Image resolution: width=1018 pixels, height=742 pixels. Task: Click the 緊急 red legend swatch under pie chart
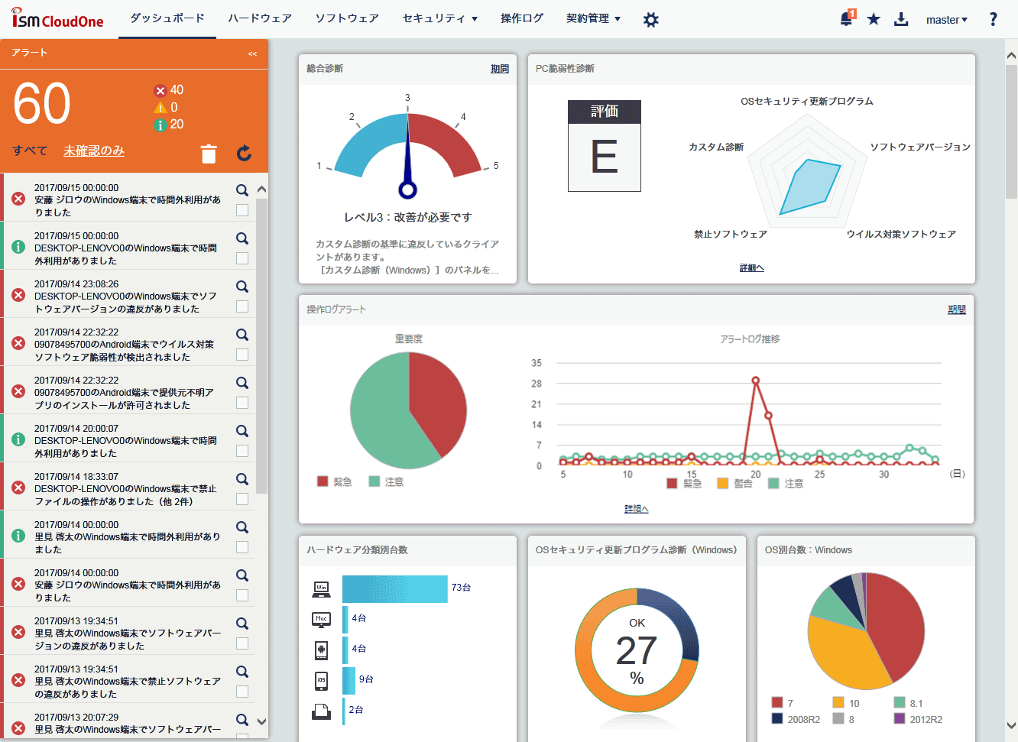[x=323, y=481]
